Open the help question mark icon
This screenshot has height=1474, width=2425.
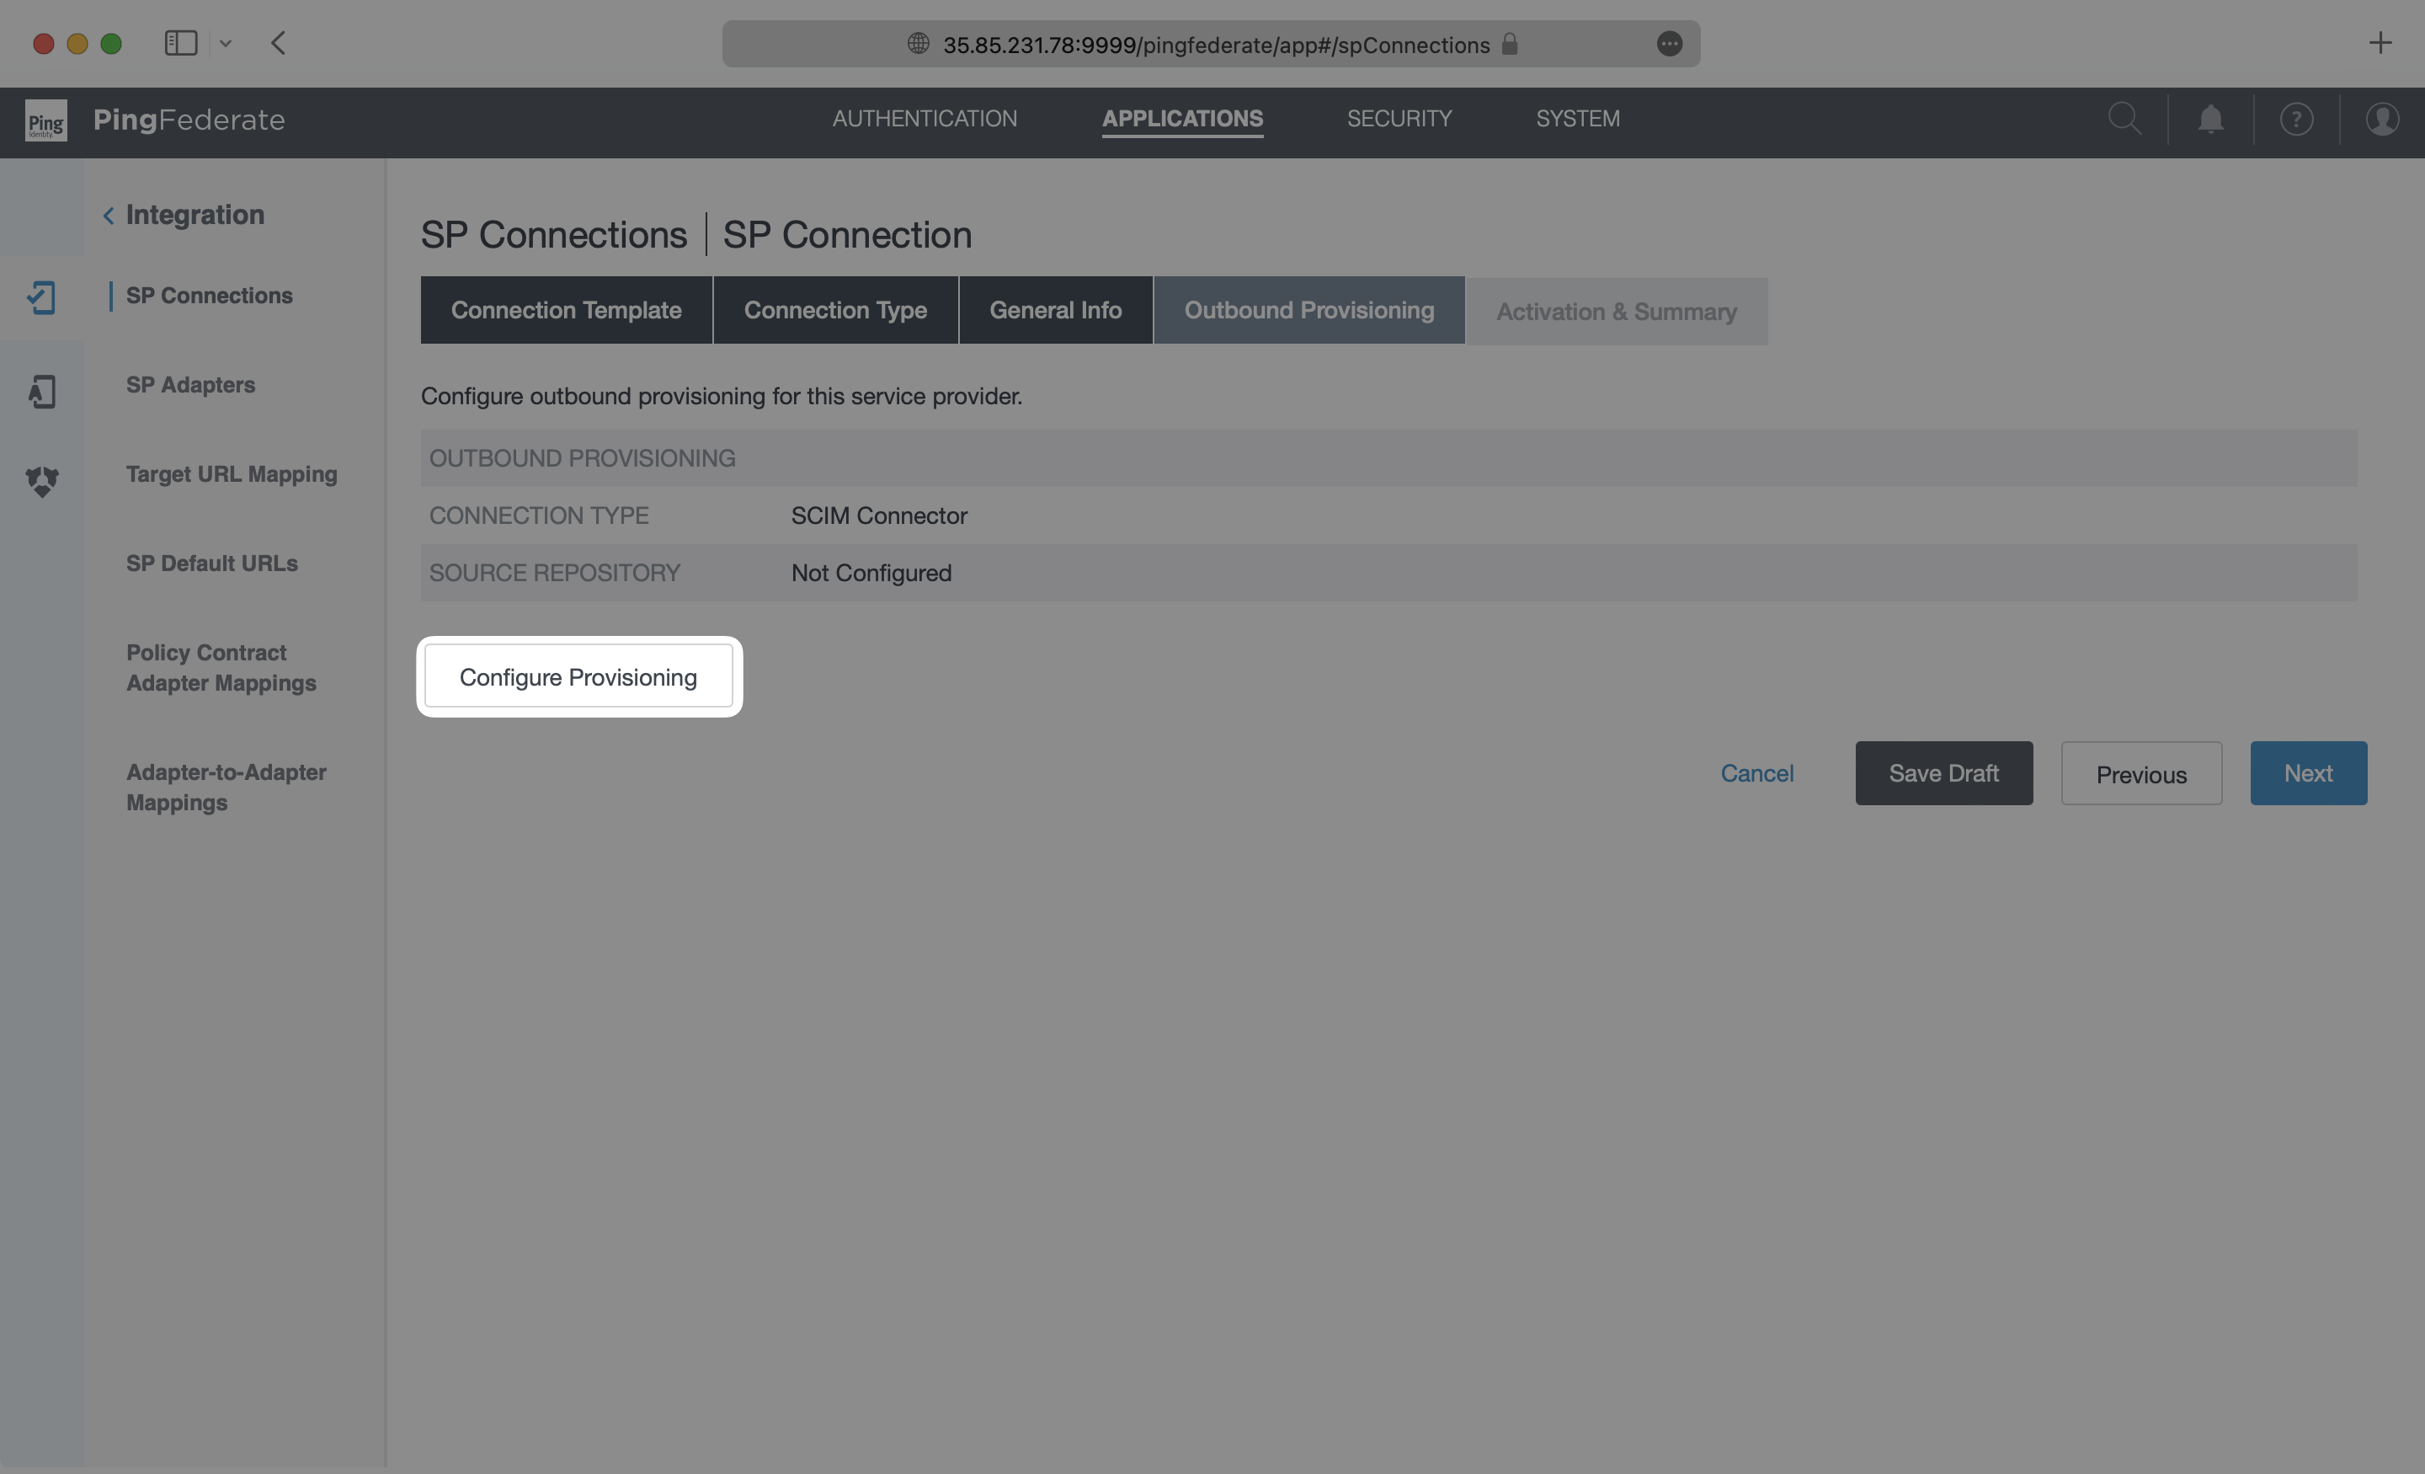(2296, 120)
